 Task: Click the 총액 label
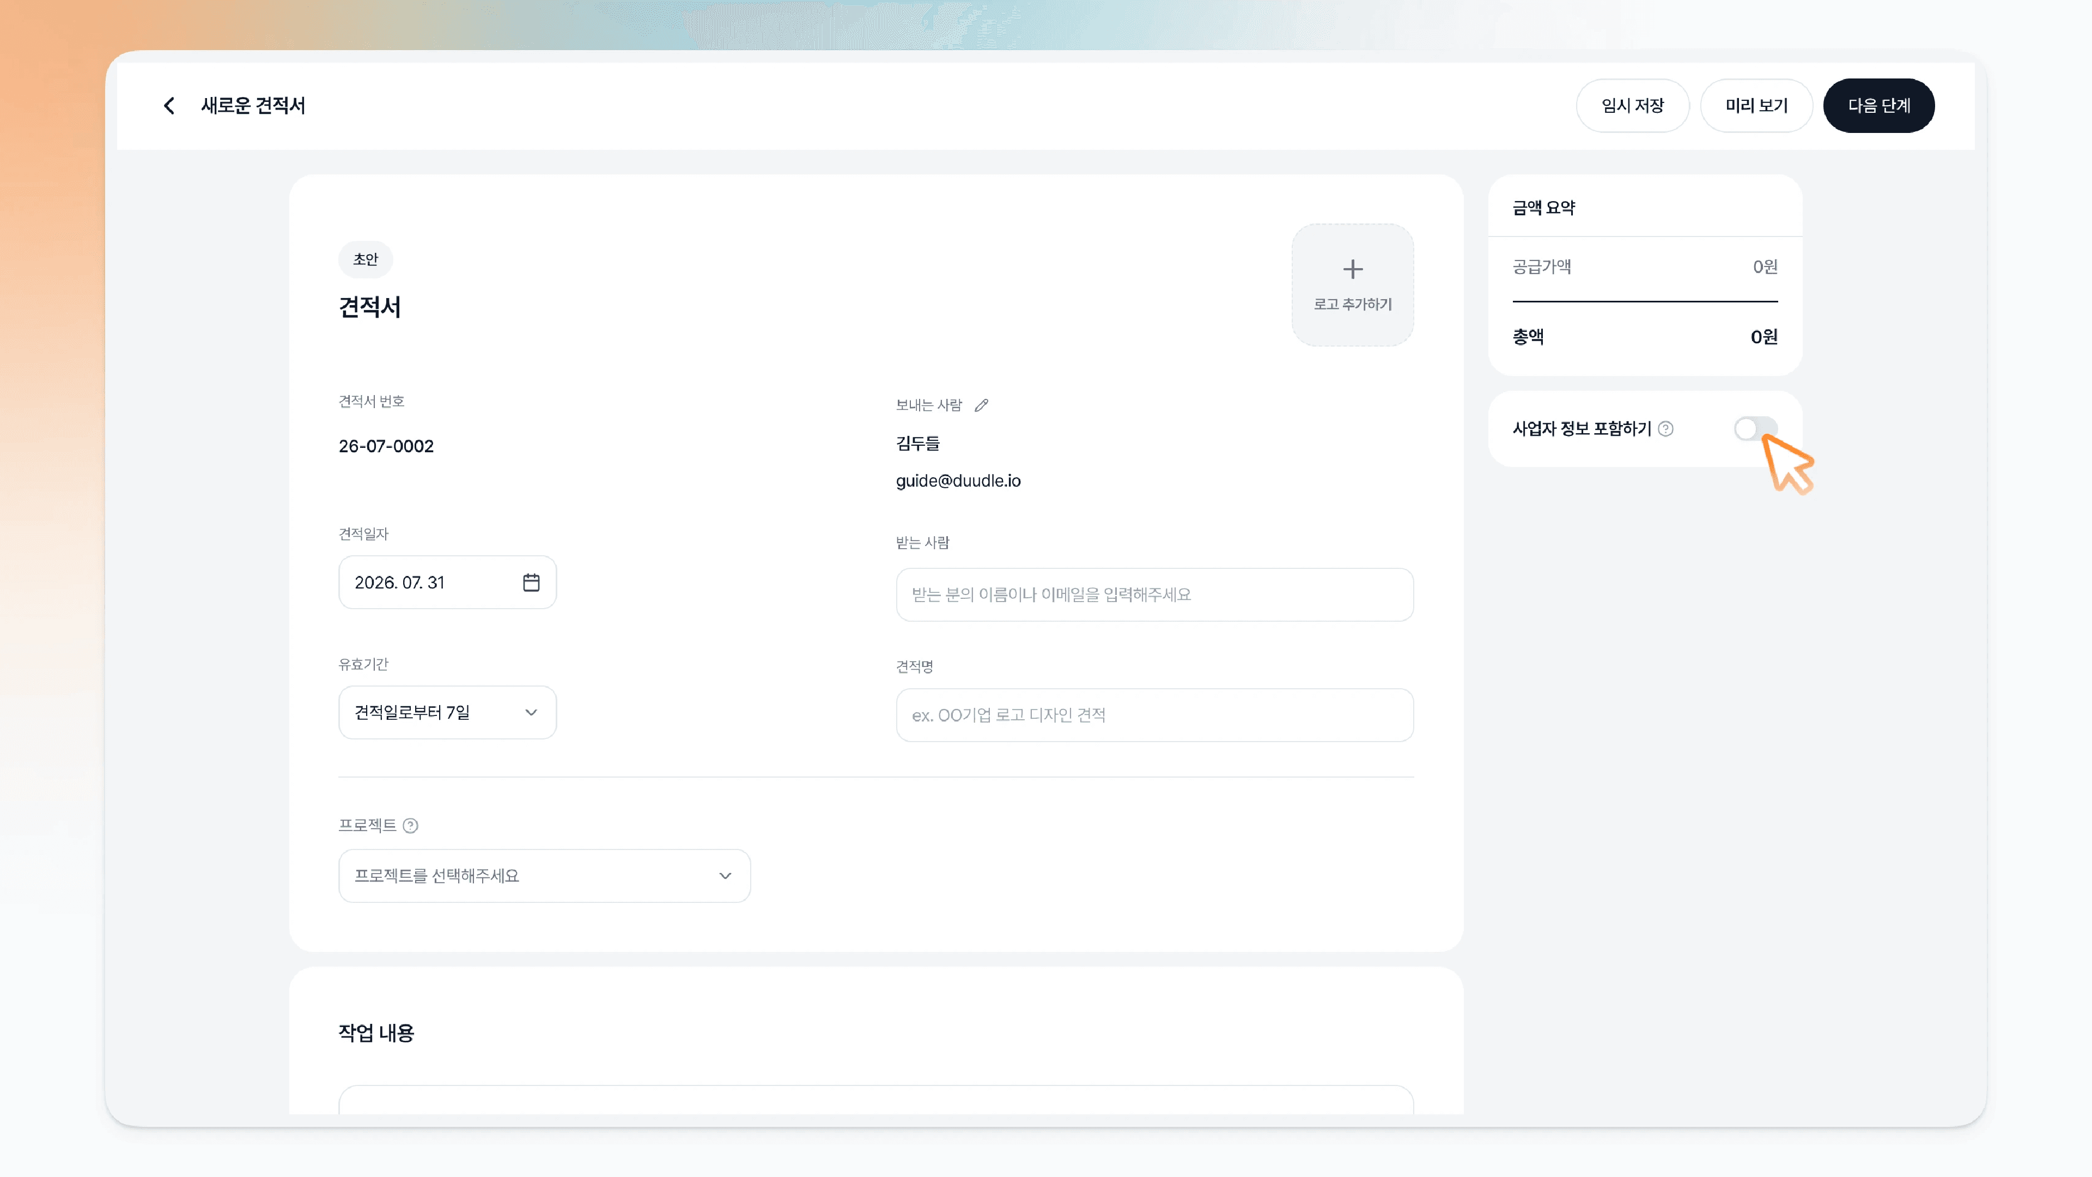tap(1528, 336)
